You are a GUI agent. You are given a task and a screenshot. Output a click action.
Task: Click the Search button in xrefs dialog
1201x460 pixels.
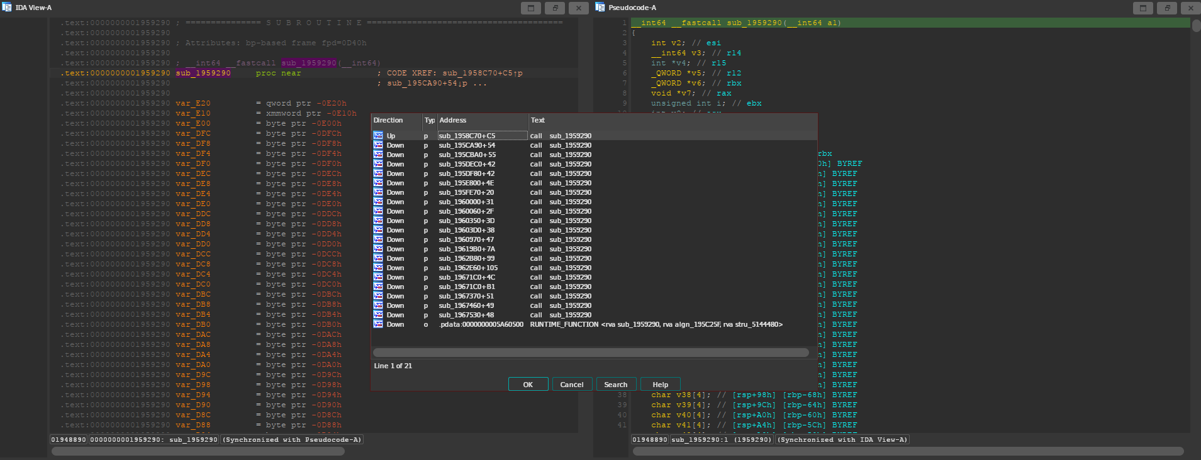[x=616, y=385]
